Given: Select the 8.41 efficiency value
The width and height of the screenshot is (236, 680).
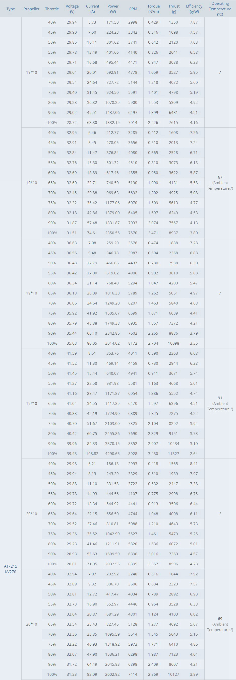Looking at the screenshot, I should (x=194, y=464).
